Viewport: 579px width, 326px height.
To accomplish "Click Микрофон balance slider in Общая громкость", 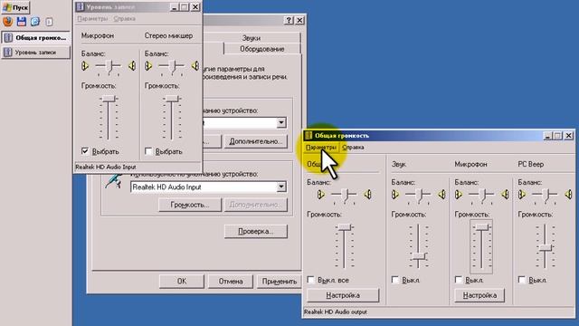I will [481, 195].
